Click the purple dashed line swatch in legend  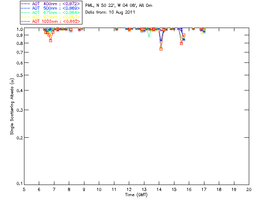(x=26, y=4)
